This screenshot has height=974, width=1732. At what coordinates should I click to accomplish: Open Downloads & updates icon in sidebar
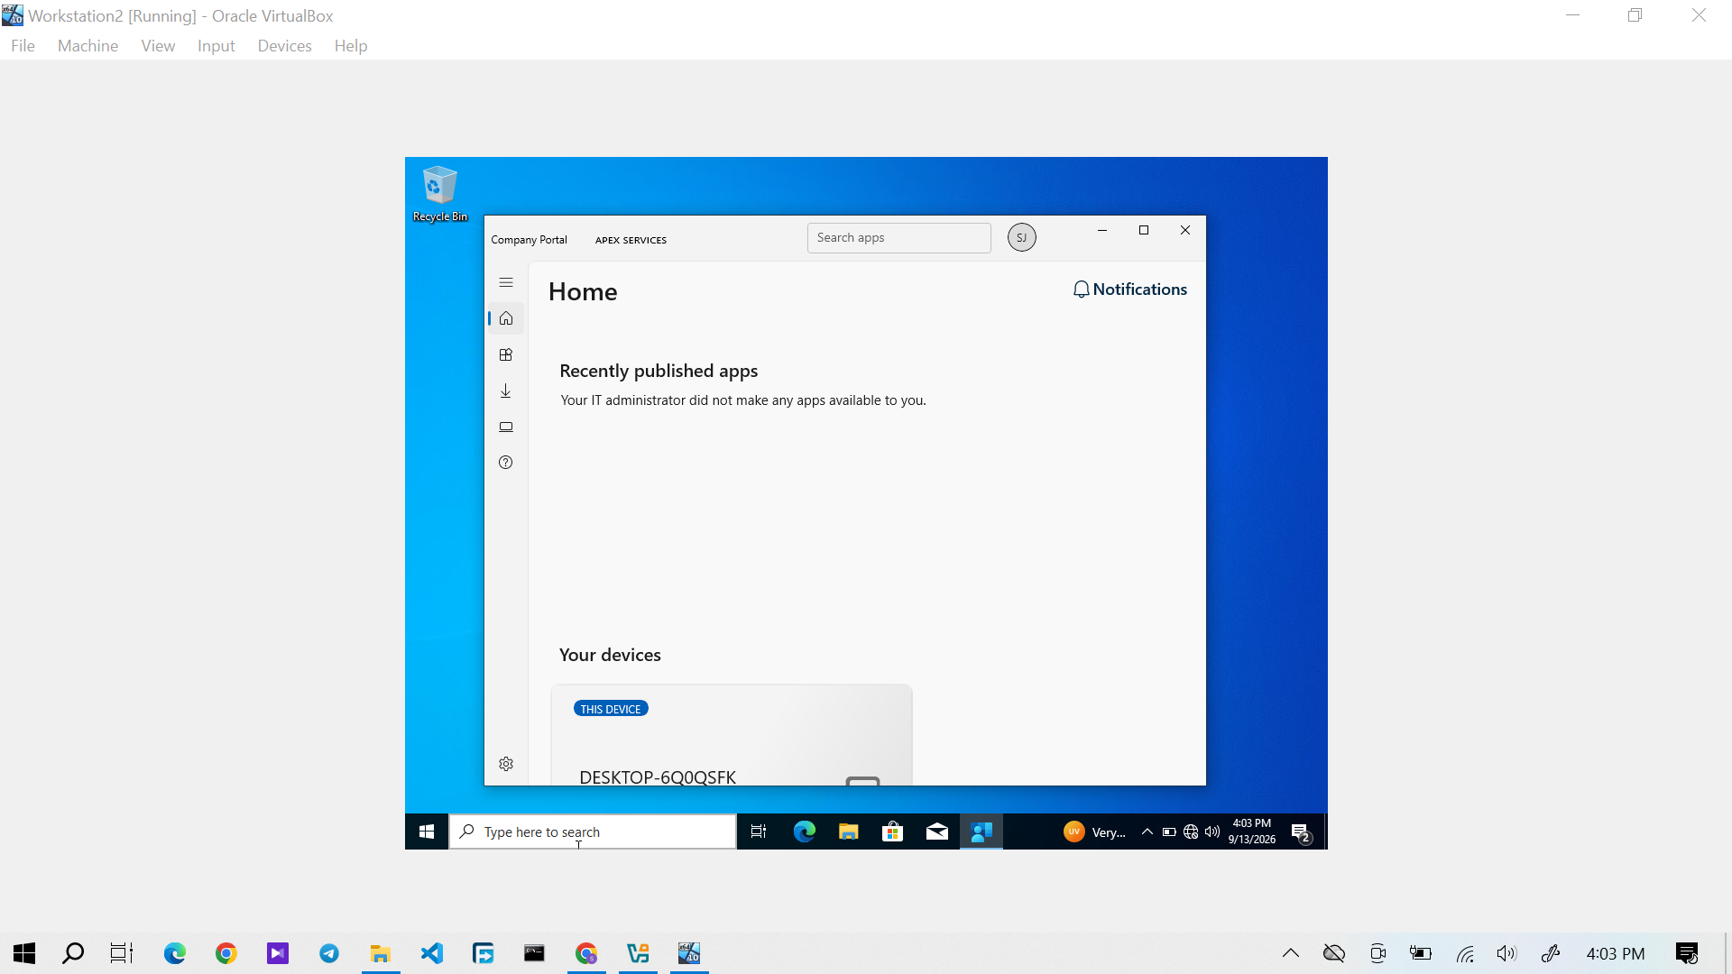(506, 391)
